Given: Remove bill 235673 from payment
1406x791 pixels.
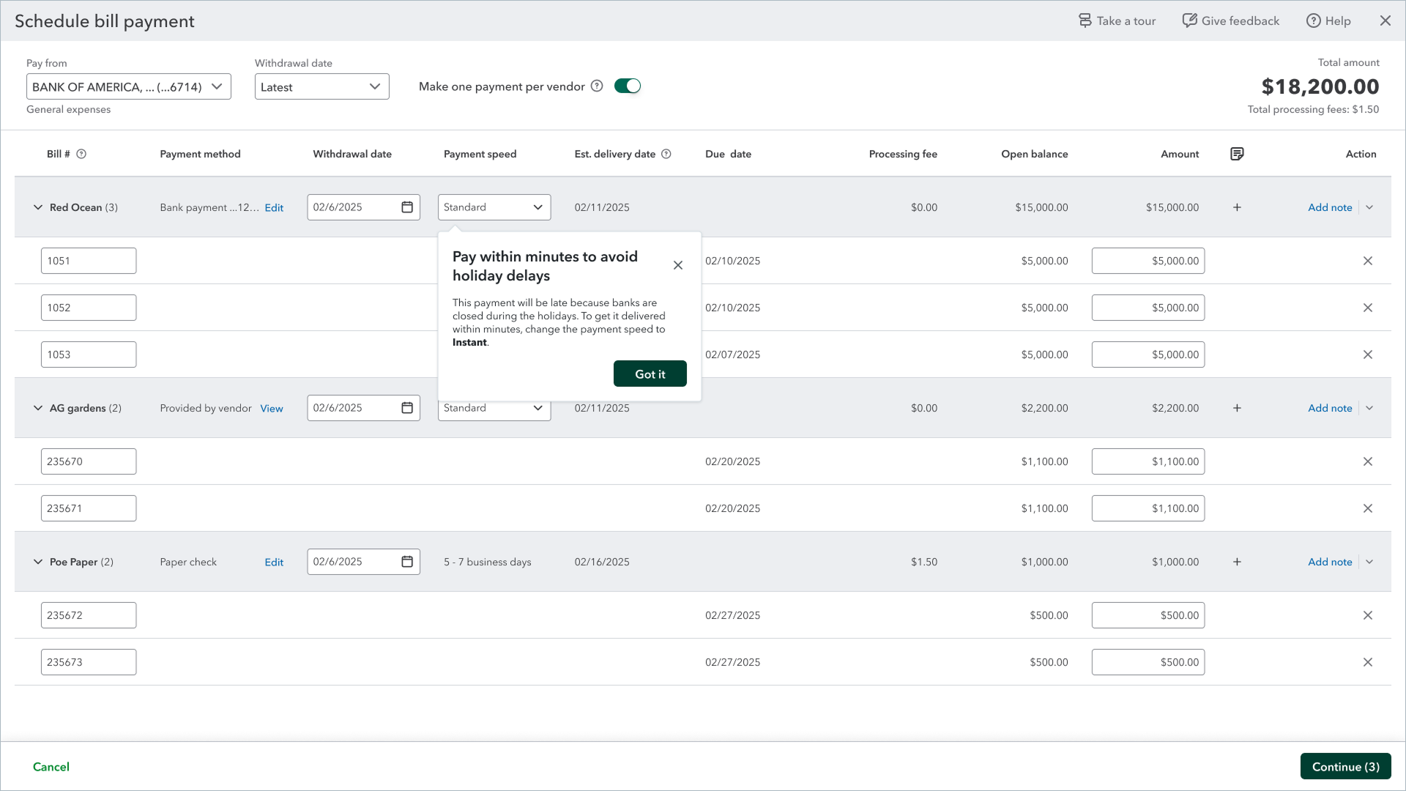Looking at the screenshot, I should tap(1367, 662).
